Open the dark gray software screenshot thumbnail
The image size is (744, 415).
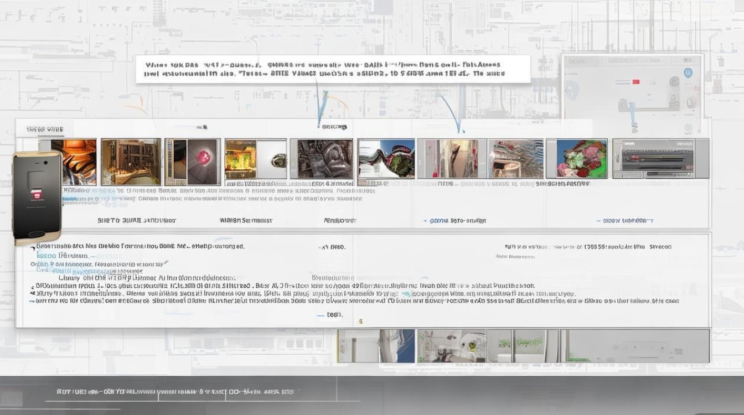click(x=660, y=159)
